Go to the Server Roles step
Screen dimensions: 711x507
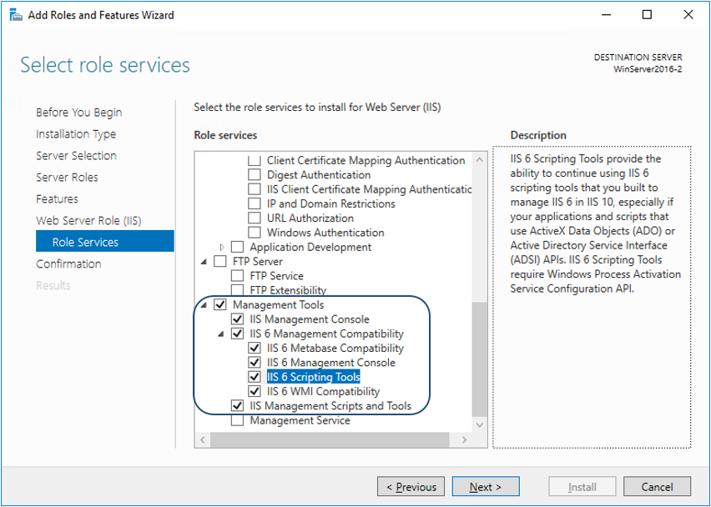pos(67,178)
